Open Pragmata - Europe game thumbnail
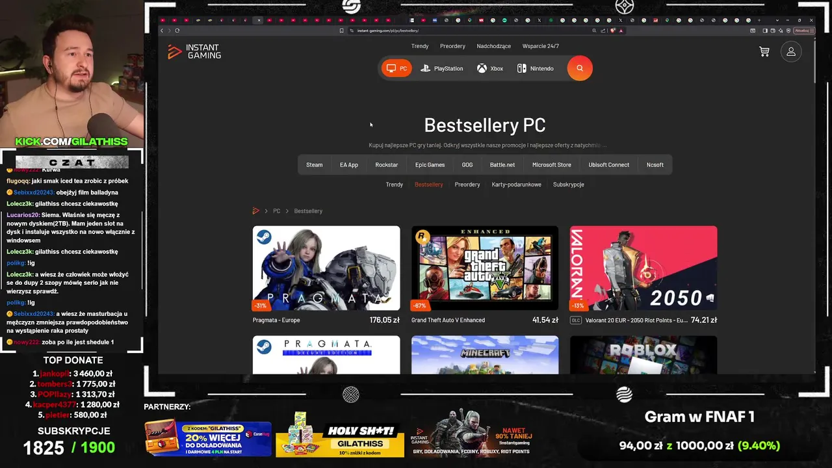832x468 pixels. click(x=326, y=268)
